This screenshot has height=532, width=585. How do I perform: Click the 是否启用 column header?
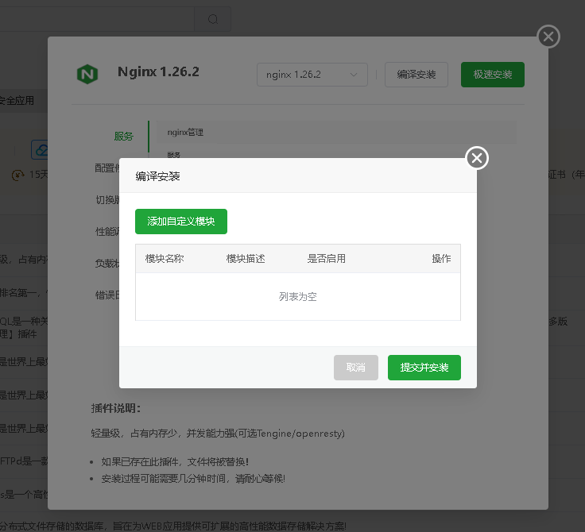pos(327,259)
